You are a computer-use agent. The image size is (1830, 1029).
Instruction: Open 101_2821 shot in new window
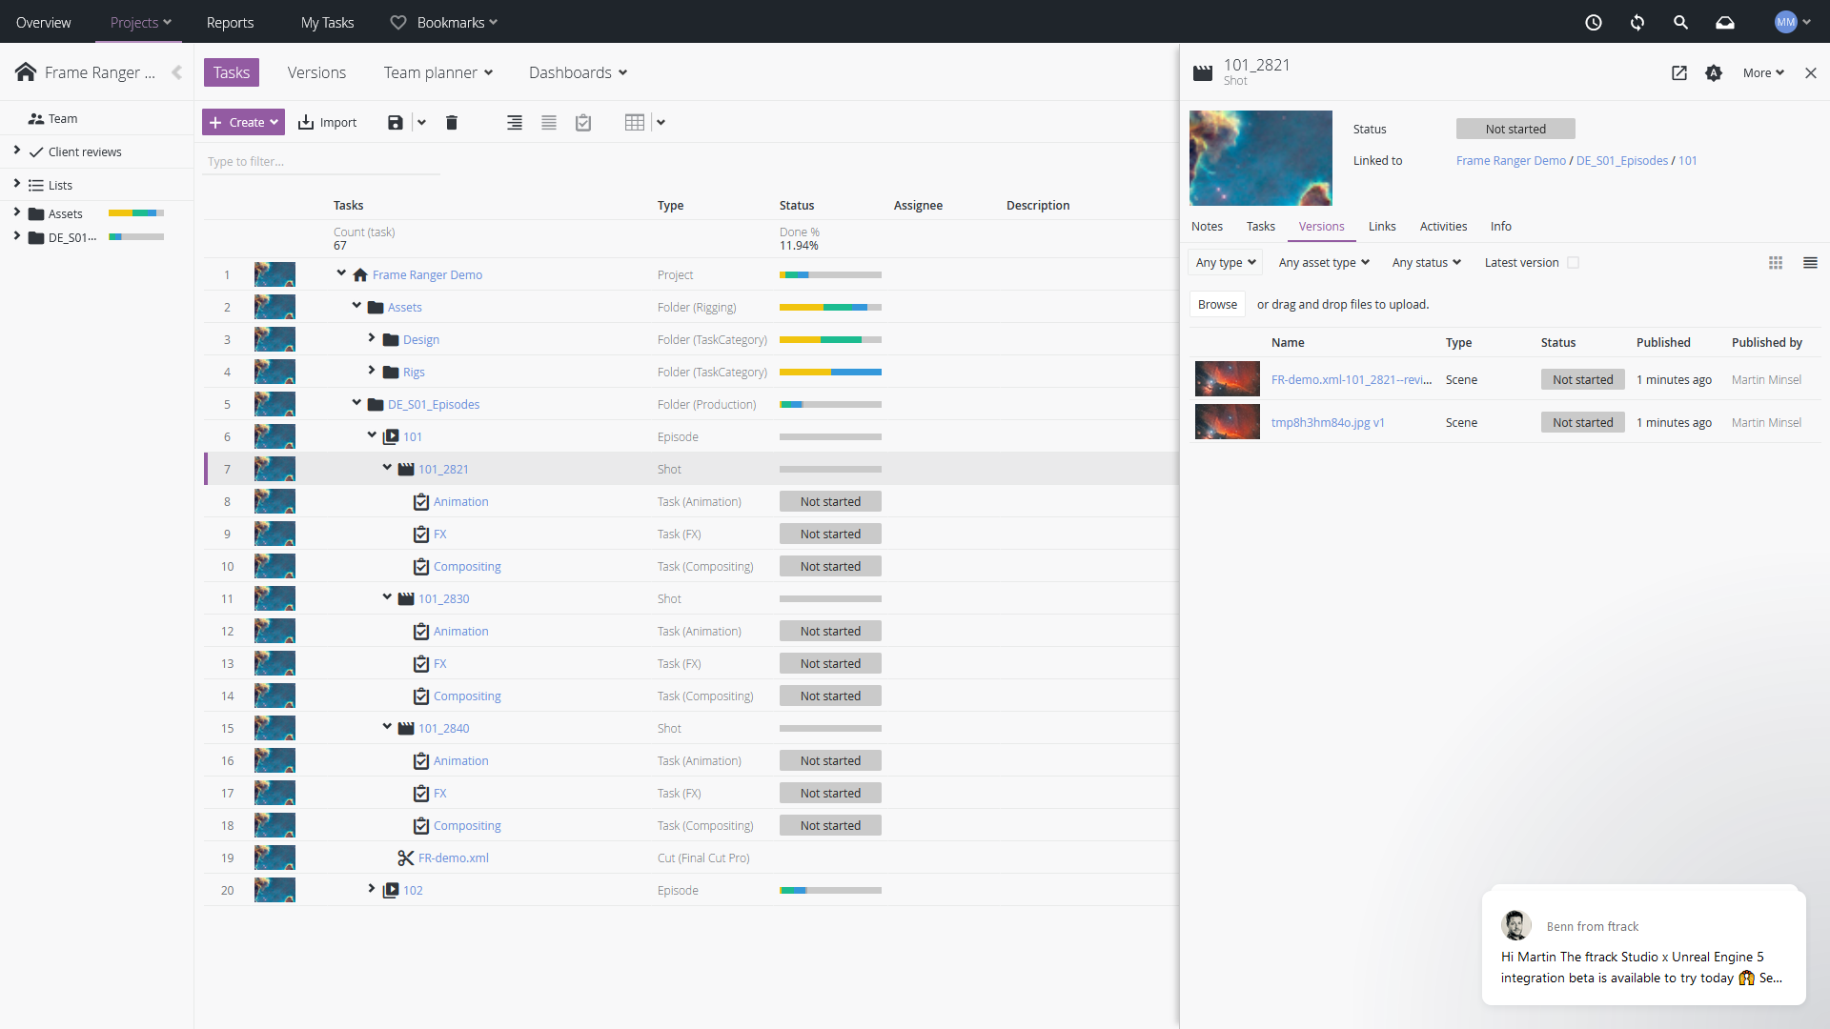point(1679,72)
